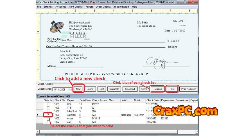Open the Print Checks menu
The width and height of the screenshot is (235, 136).
click(x=76, y=6)
